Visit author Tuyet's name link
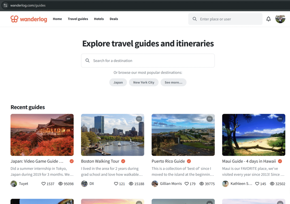 point(24,184)
